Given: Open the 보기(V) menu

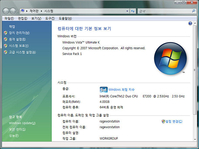Looking at the screenshot, I should coord(36,19).
